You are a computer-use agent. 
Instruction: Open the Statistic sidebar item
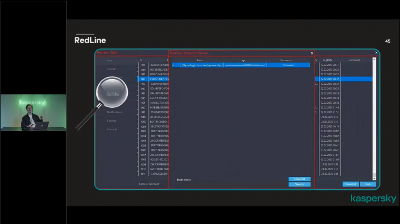tap(111, 69)
